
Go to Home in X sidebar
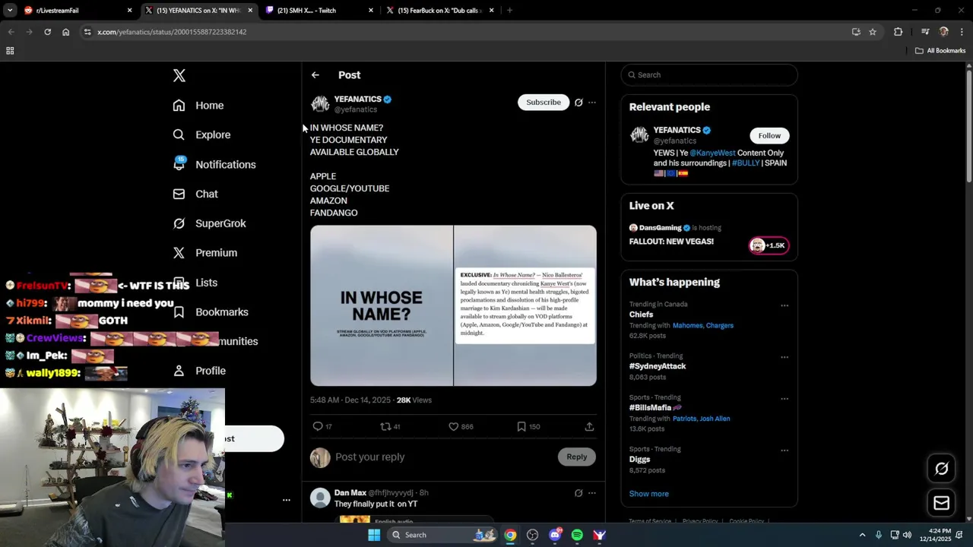pyautogui.click(x=198, y=106)
